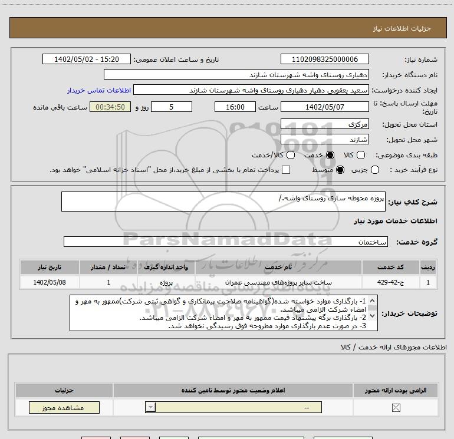This screenshot has height=439, width=454.
Task: Click the الزامی بودن ارائه مجوز column header
Action: click(x=396, y=390)
